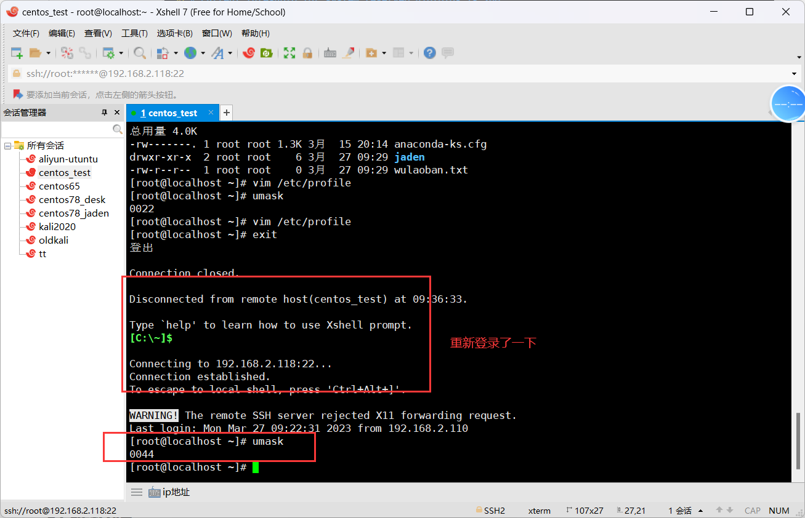The width and height of the screenshot is (805, 518).
Task: Close the session manager panel
Action: 116,113
